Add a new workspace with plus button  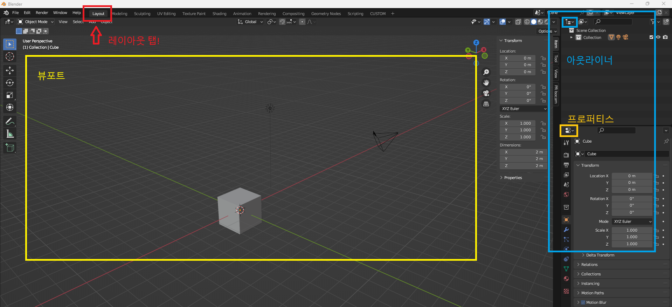click(x=393, y=14)
